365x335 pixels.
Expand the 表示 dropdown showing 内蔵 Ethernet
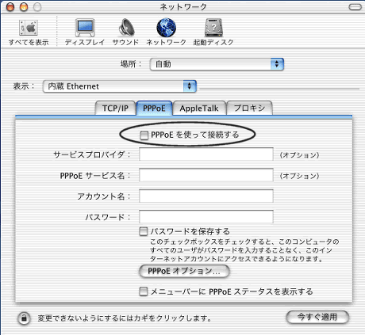[x=120, y=86]
